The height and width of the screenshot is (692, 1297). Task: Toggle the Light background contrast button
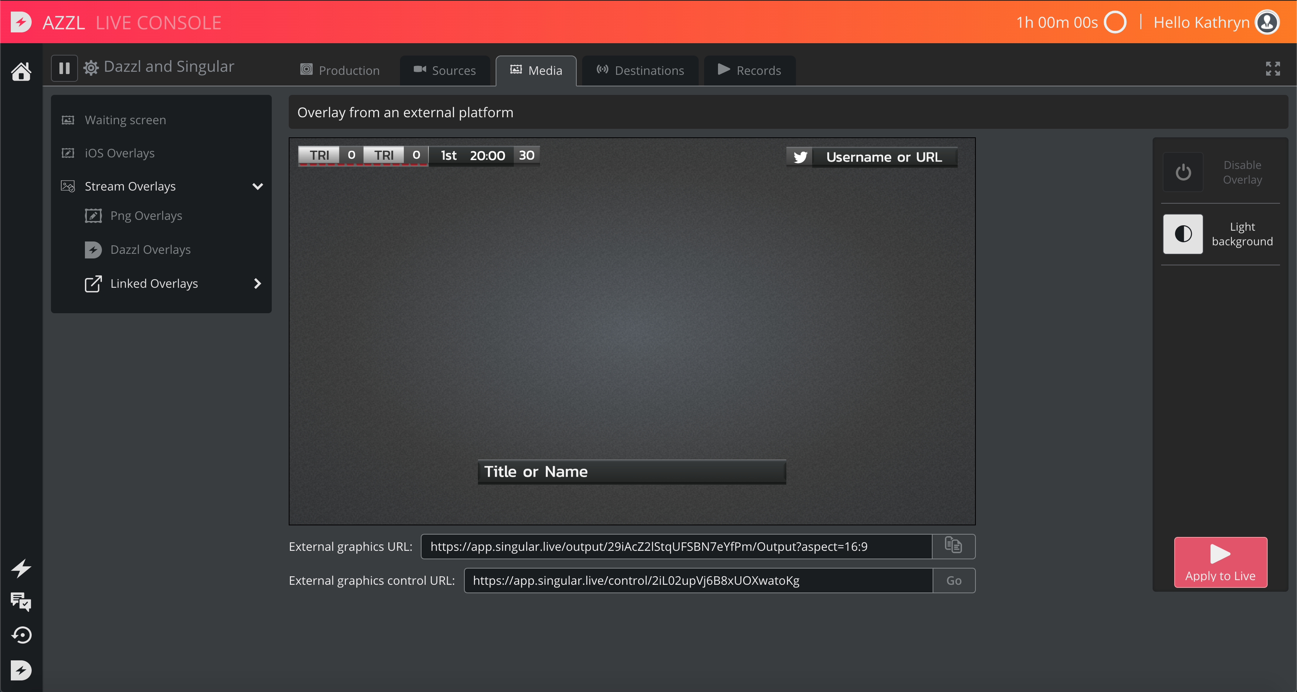1183,234
